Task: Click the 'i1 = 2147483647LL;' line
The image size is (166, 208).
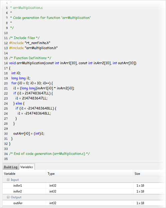Action: click(31, 98)
